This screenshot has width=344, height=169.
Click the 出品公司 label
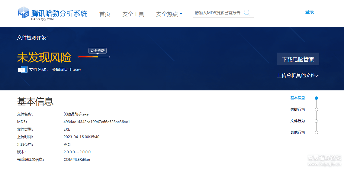25,145
